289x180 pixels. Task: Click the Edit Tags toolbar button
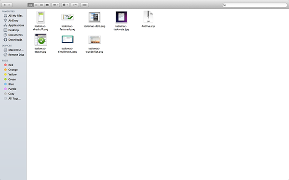coord(84,5)
